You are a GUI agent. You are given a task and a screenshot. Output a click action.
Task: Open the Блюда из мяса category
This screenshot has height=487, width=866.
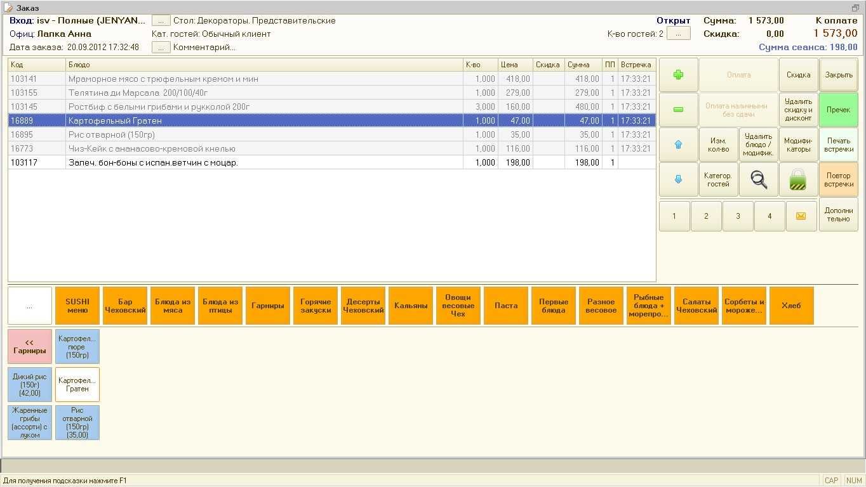point(173,306)
